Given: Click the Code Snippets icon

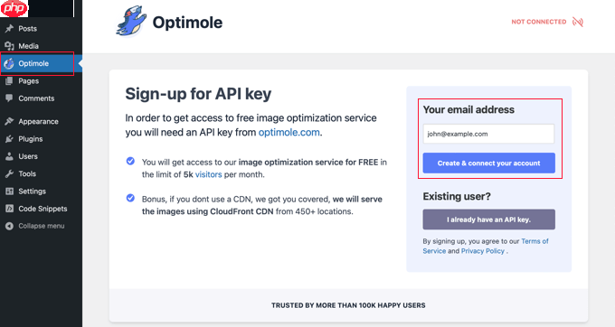Looking at the screenshot, I should point(9,209).
